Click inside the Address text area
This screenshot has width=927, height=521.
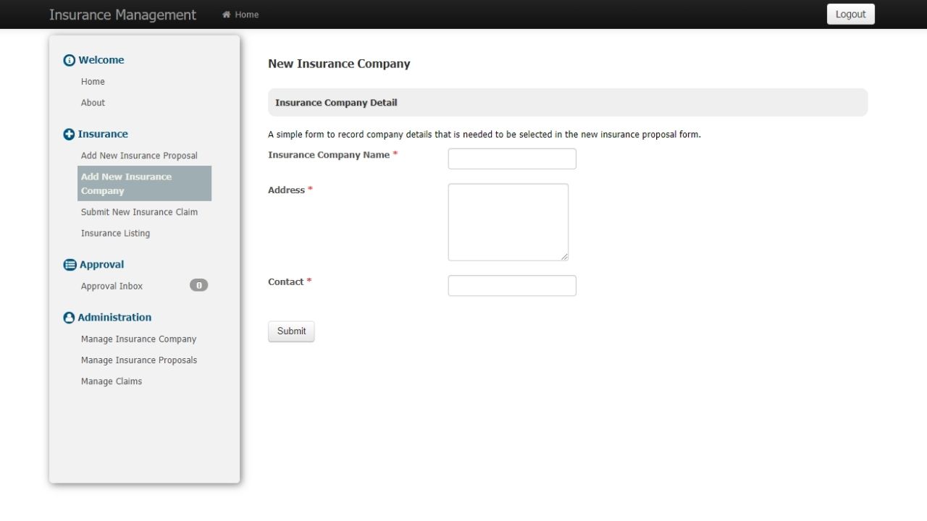(508, 222)
